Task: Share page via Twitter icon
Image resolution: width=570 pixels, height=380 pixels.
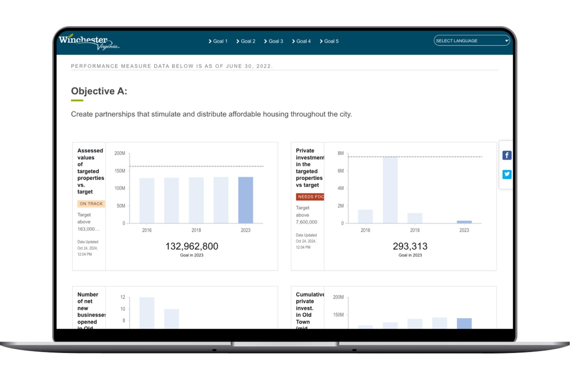Action: pos(507,174)
